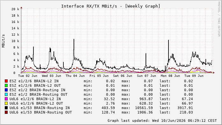Viewport: 222px width, 125px height.
Task: Click legend label UdL6 e1/53 BRAIN-Routing OUT
Action: tap(41, 112)
